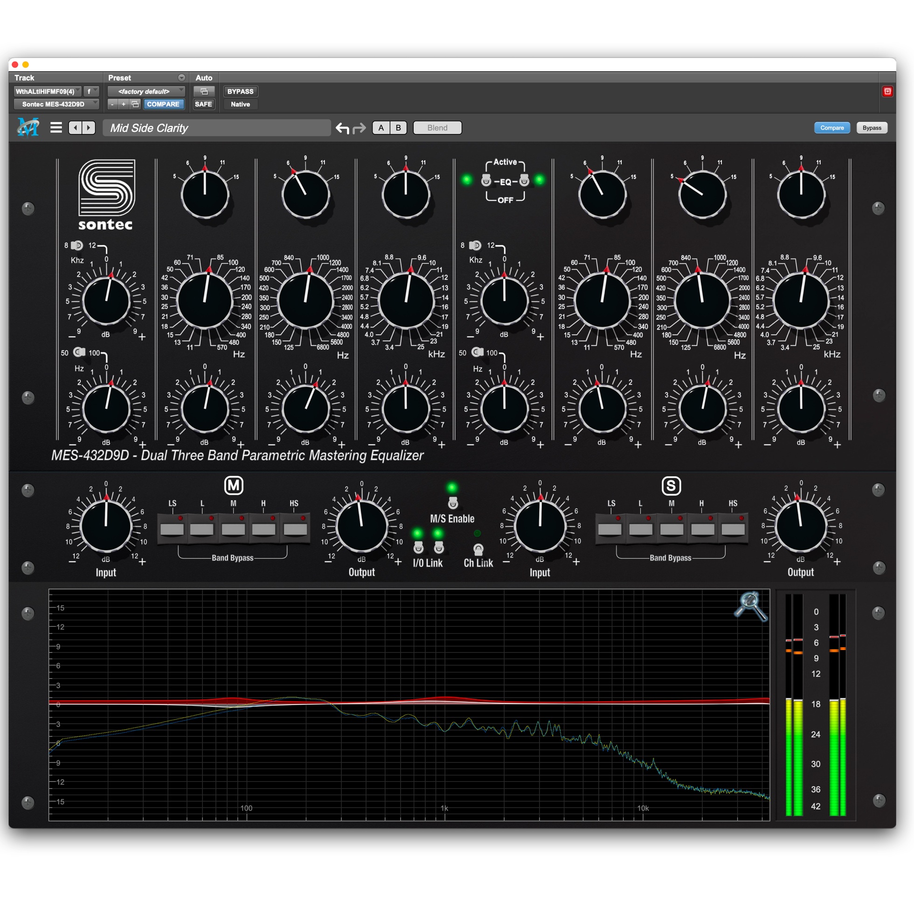Open the plugin hamburger menu icon
Image resolution: width=914 pixels, height=914 pixels.
pyautogui.click(x=56, y=127)
